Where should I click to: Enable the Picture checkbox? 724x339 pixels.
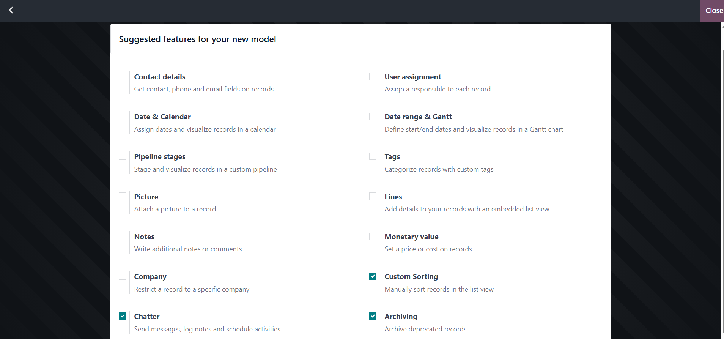click(x=123, y=196)
